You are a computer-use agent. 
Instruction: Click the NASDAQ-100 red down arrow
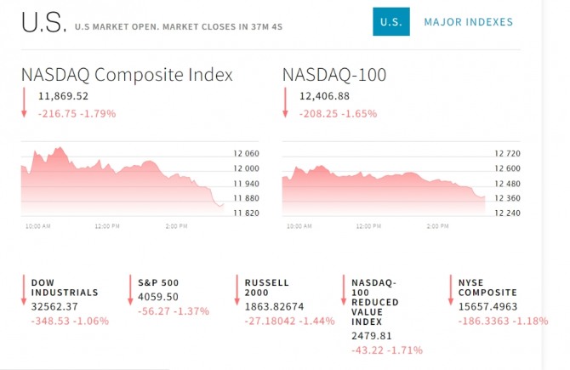pyautogui.click(x=286, y=103)
